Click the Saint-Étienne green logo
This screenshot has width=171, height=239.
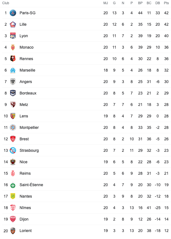coord(13,185)
